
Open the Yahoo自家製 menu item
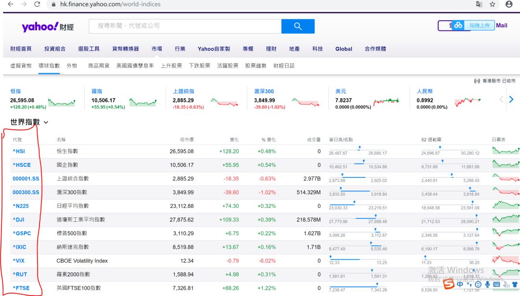[214, 49]
